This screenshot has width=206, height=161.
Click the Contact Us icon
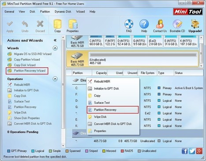[x=160, y=26]
